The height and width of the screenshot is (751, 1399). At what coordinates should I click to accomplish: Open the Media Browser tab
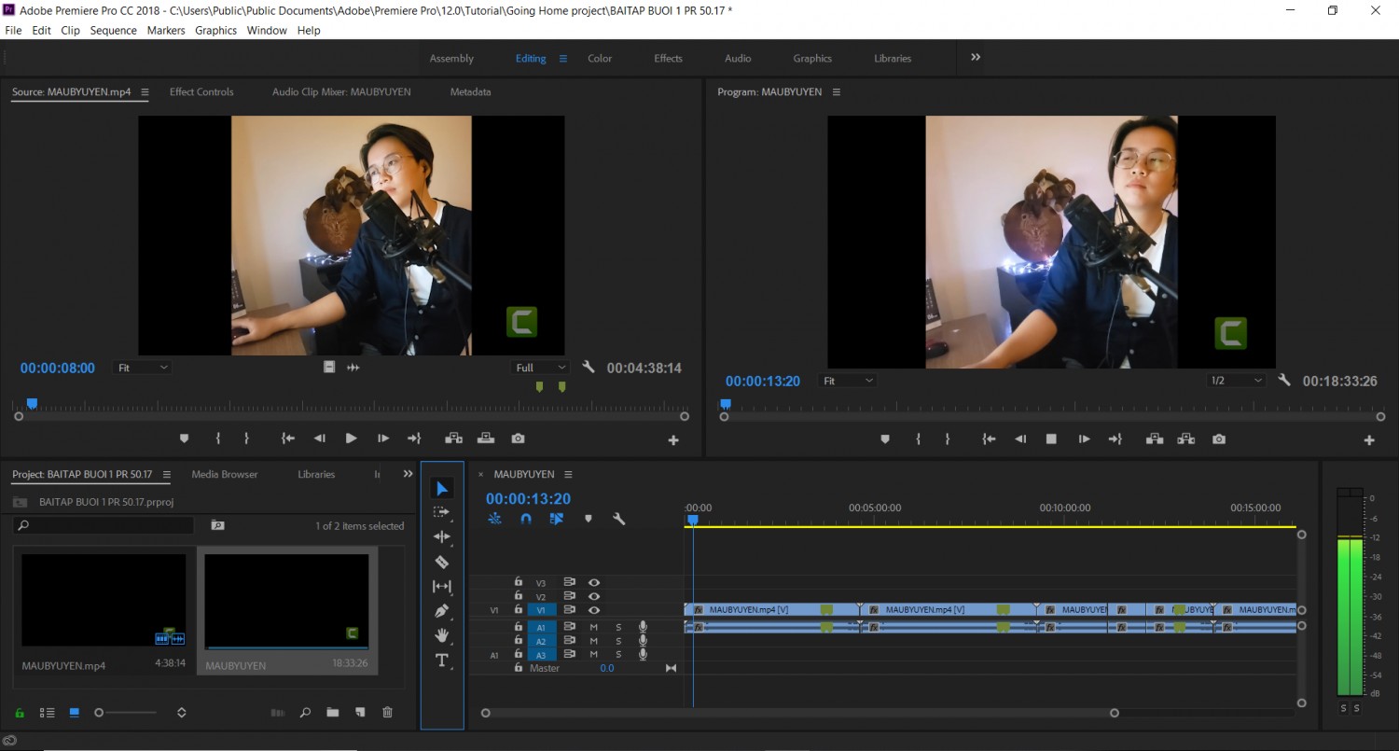click(225, 474)
